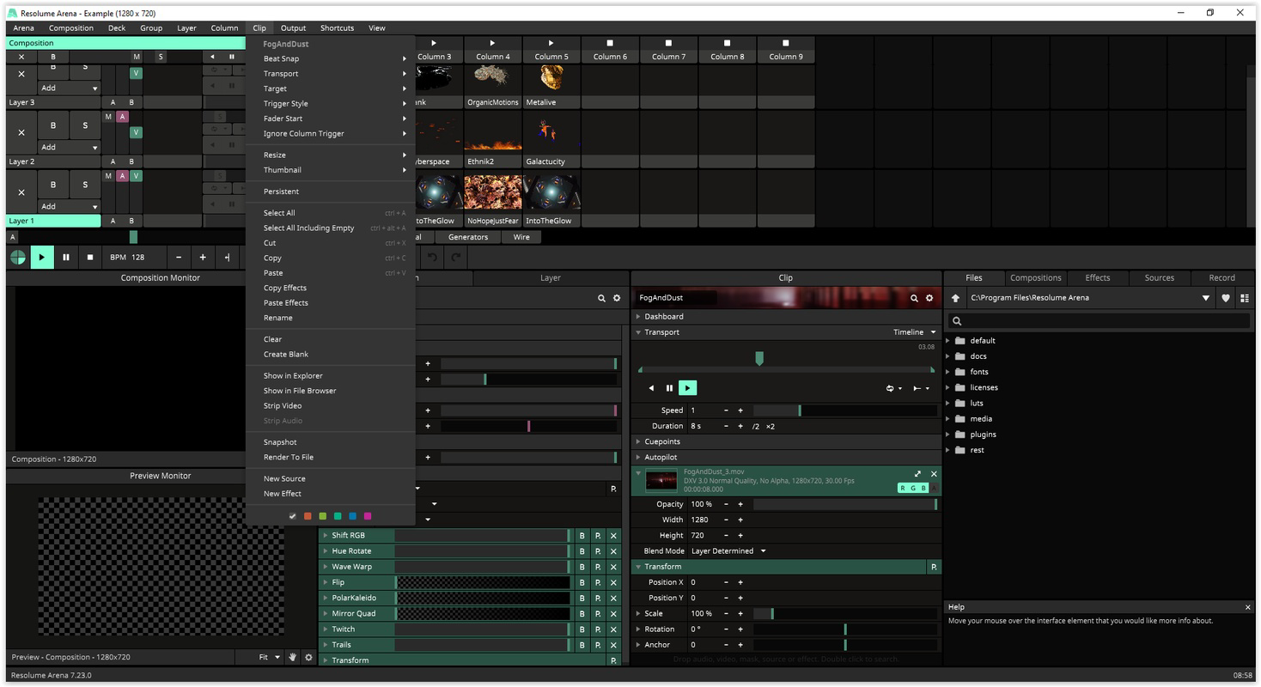The height and width of the screenshot is (687, 1261).
Task: Trigger Column 4 play arrow
Action: click(492, 43)
